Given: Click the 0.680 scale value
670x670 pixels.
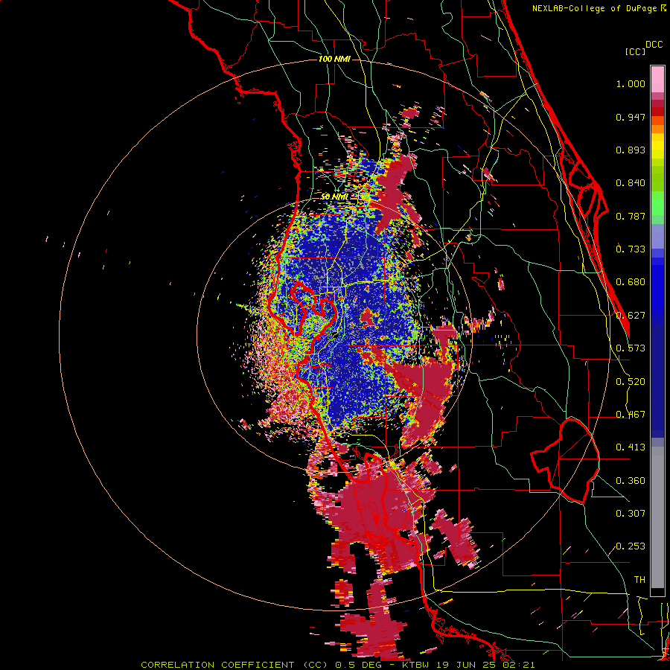Looking at the screenshot, I should tap(631, 282).
